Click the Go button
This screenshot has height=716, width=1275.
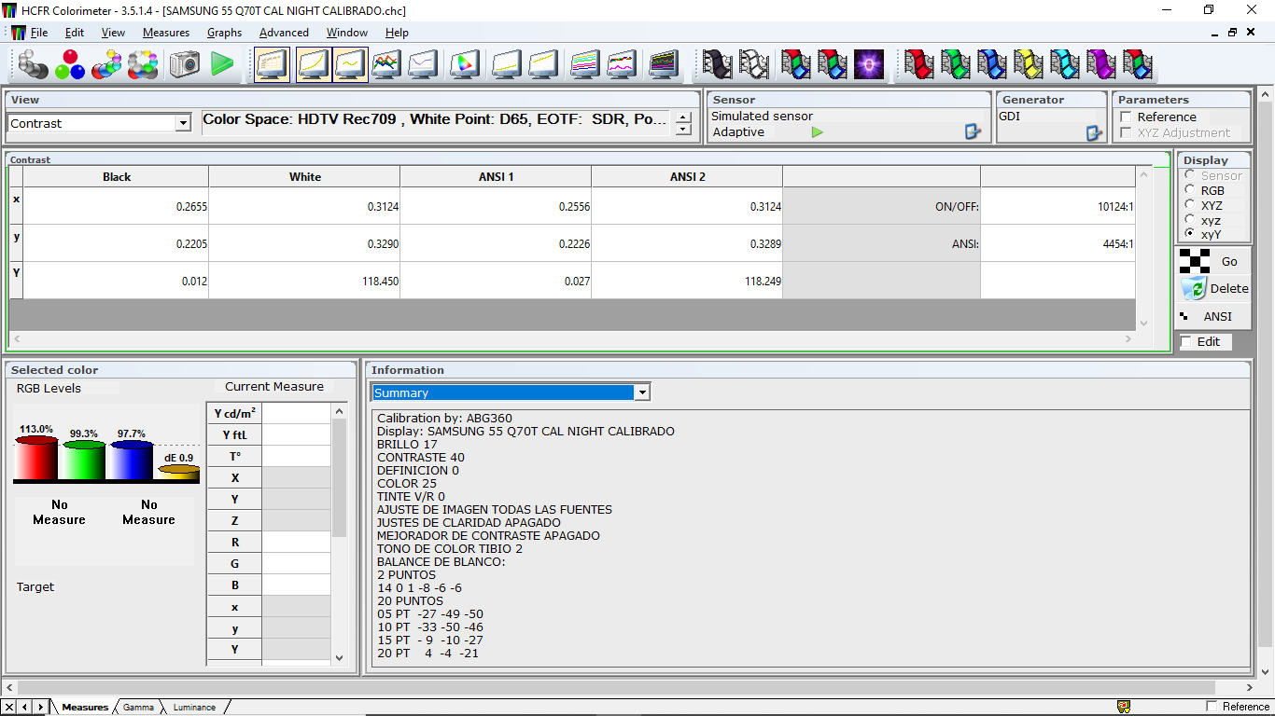click(1212, 262)
